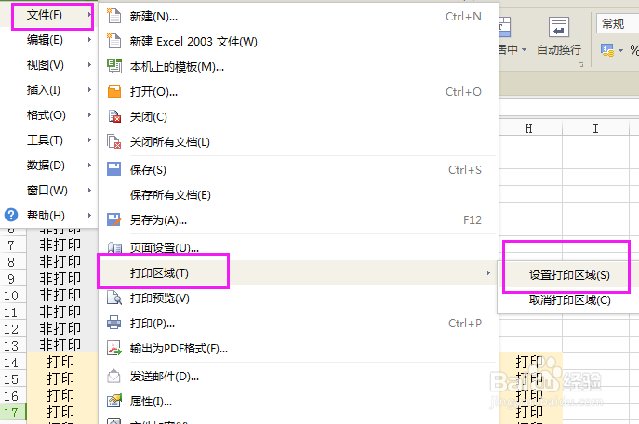This screenshot has width=639, height=424.
Task: Click the template icon beside 本机上的模板
Action: (113, 66)
